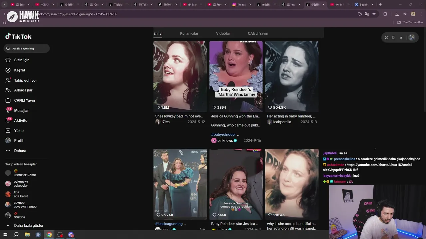Open a new browser tab

coord(380,5)
